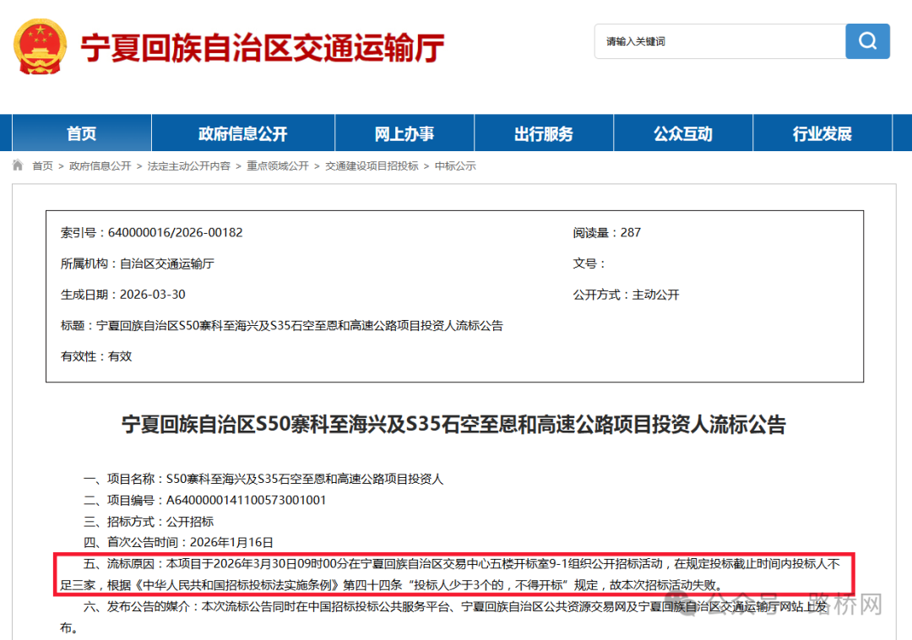The width and height of the screenshot is (912, 640).
Task: Open the 政府信息公开 navigation menu
Action: click(242, 133)
